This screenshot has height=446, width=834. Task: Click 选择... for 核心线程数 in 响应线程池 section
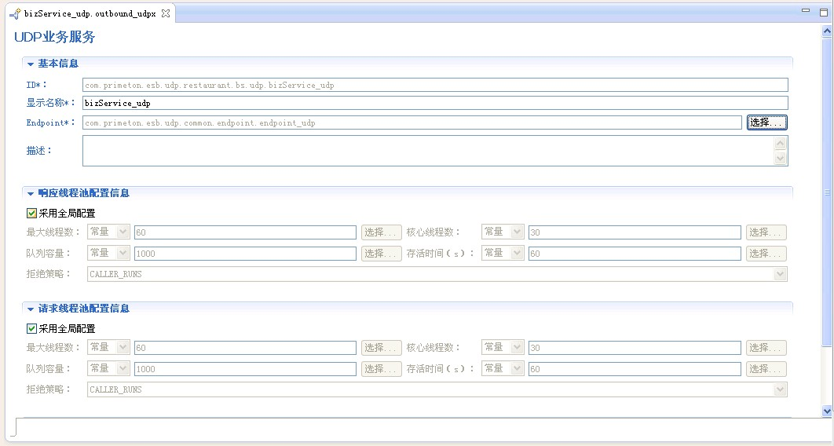click(766, 232)
